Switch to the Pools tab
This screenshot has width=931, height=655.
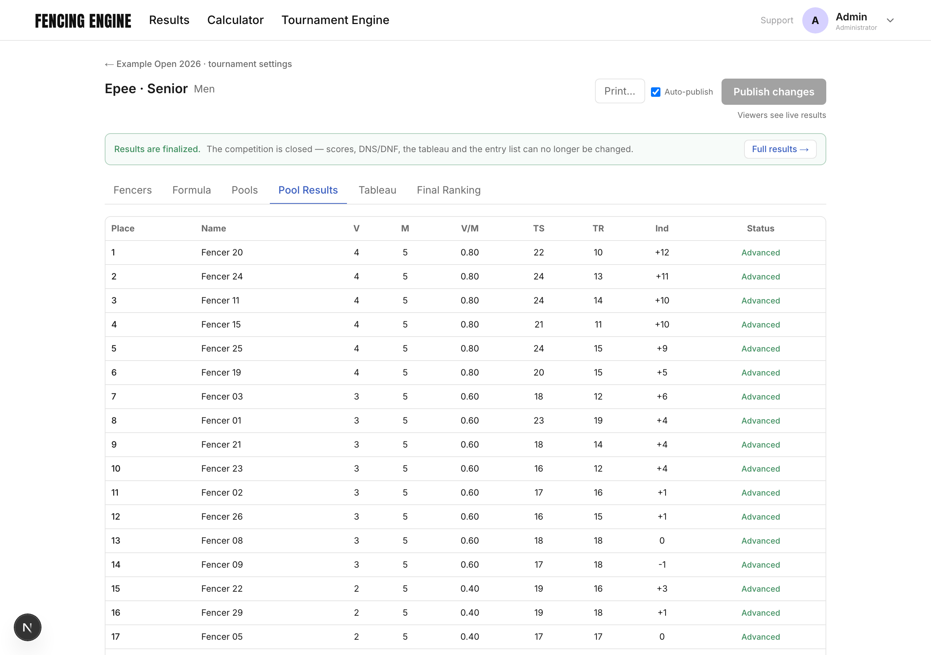click(244, 190)
